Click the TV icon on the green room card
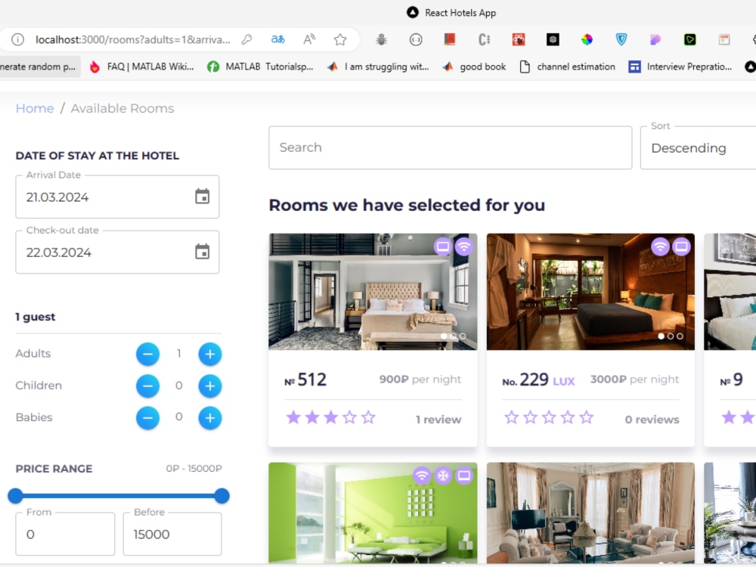The height and width of the screenshot is (567, 756). pyautogui.click(x=464, y=476)
